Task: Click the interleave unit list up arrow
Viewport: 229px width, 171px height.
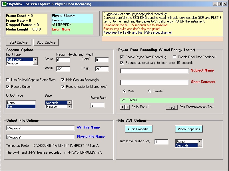Action: pyautogui.click(x=200, y=141)
